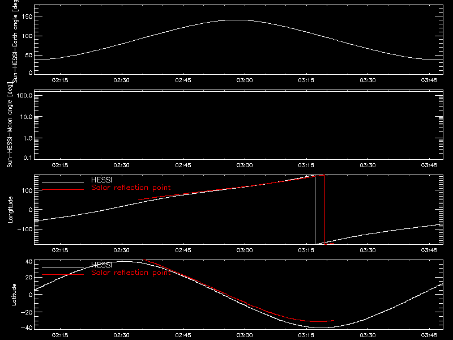The width and height of the screenshot is (453, 340).
Task: Click the -40 tick on the Latitude plot
Action: (27, 328)
